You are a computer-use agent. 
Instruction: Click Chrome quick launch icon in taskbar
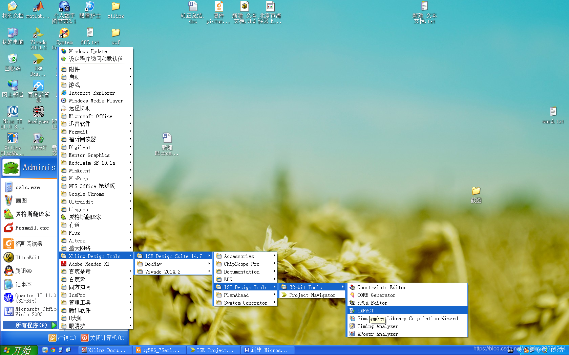pyautogui.click(x=53, y=350)
